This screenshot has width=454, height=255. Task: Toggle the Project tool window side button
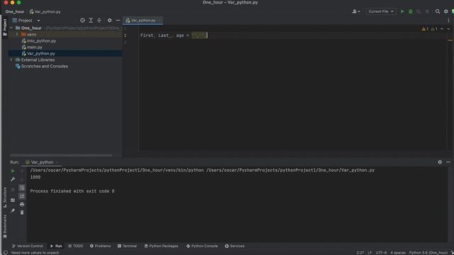[x=5, y=27]
